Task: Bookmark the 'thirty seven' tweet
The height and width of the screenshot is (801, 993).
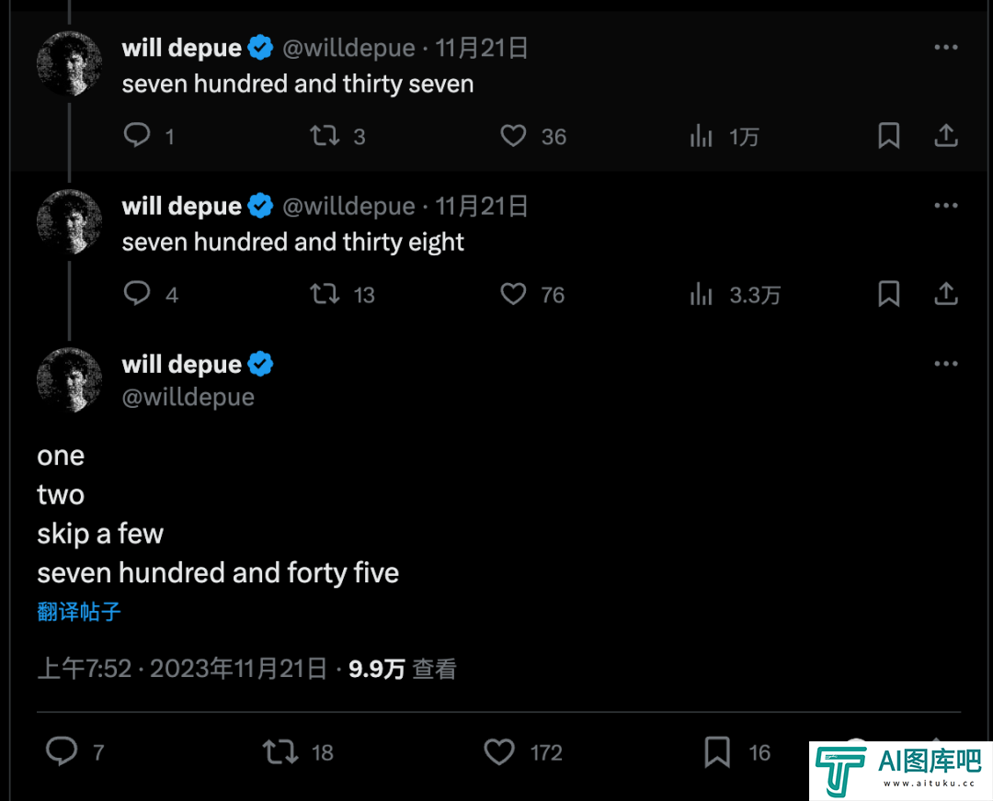Action: pyautogui.click(x=888, y=135)
